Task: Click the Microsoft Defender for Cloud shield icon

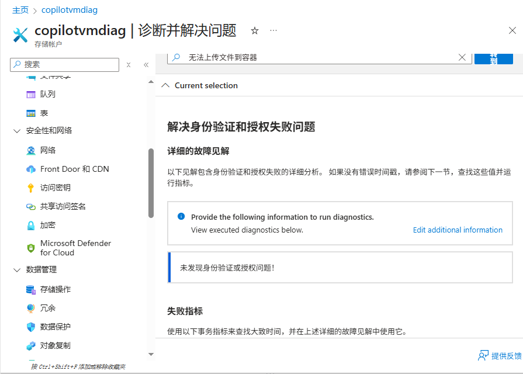Action: (x=31, y=248)
